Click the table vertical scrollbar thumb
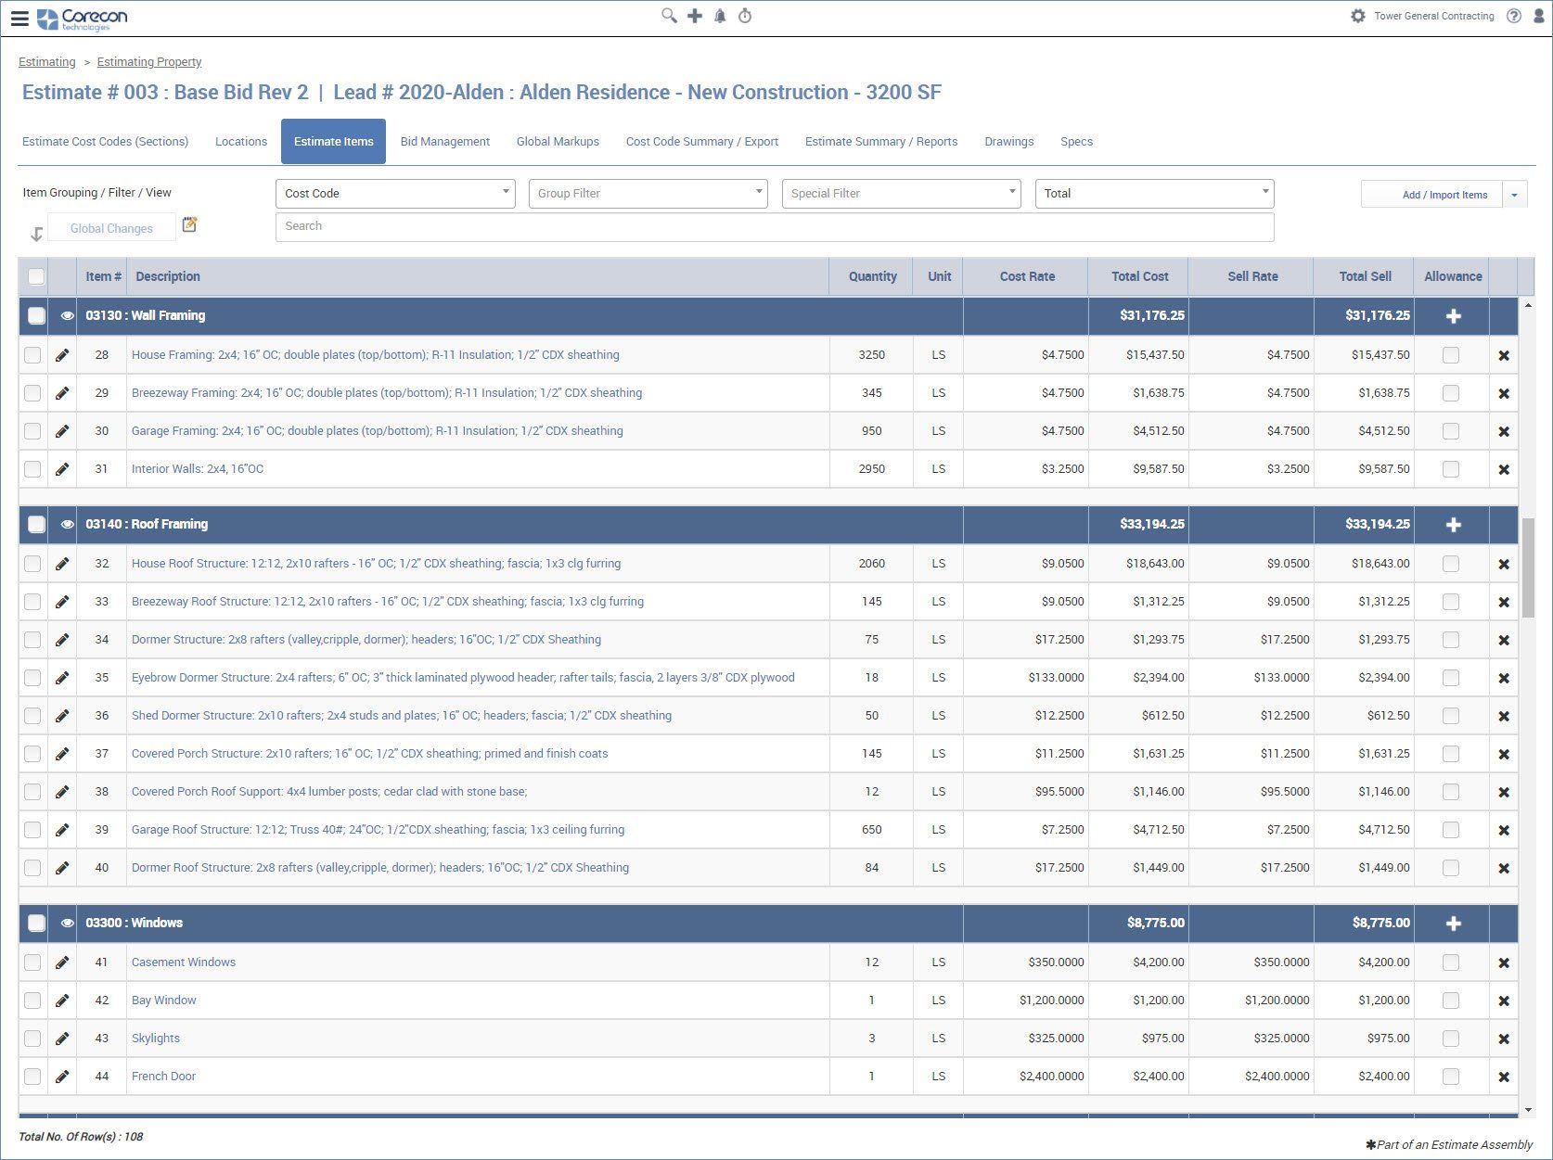Viewport: 1553px width, 1160px height. point(1528,567)
